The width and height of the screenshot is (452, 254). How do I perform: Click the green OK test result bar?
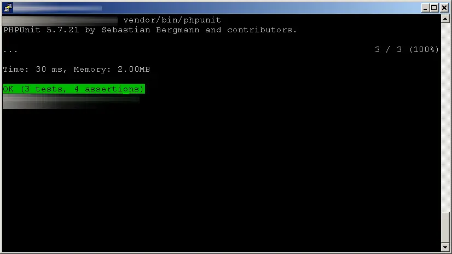[x=74, y=89]
